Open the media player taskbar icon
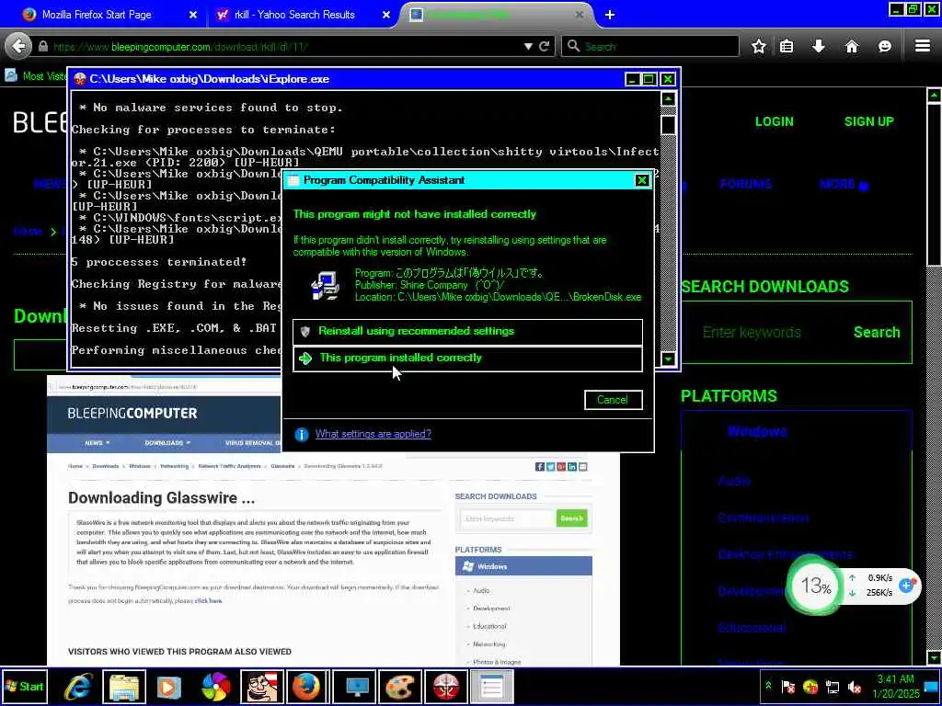Image resolution: width=942 pixels, height=706 pixels. click(169, 686)
